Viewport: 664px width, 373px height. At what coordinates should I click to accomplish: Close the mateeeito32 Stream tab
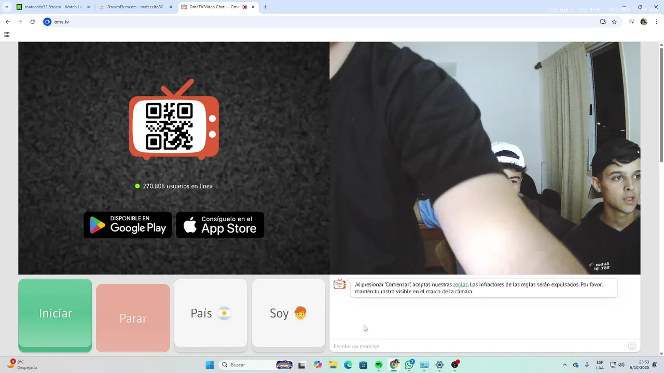tap(88, 7)
